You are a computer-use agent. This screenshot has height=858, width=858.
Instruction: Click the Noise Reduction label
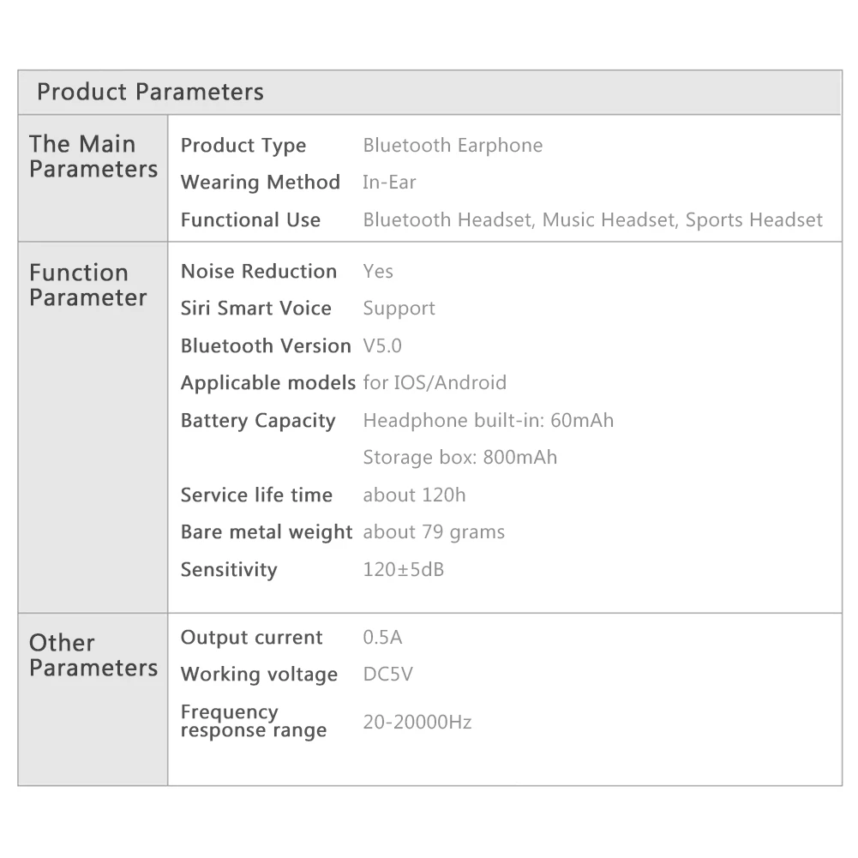[x=258, y=272]
